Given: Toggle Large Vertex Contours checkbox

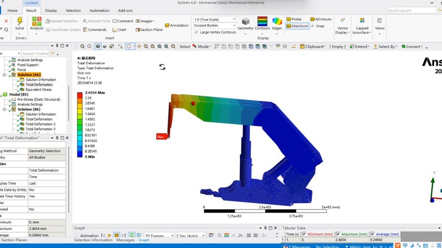Looking at the screenshot, I should (196, 32).
